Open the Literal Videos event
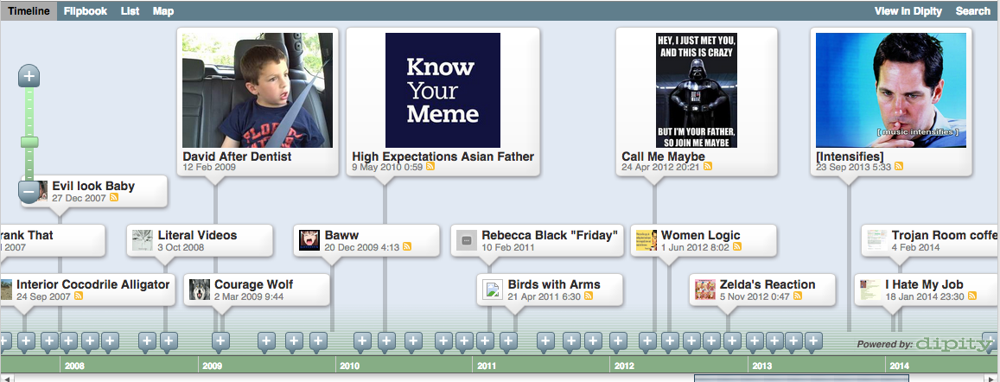1000x382 pixels. tap(197, 235)
